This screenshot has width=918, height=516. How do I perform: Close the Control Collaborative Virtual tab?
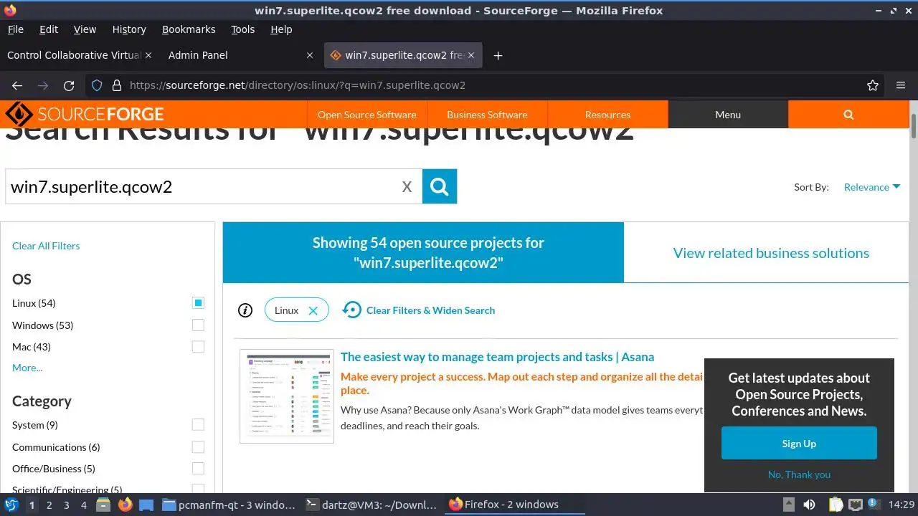pyautogui.click(x=148, y=55)
